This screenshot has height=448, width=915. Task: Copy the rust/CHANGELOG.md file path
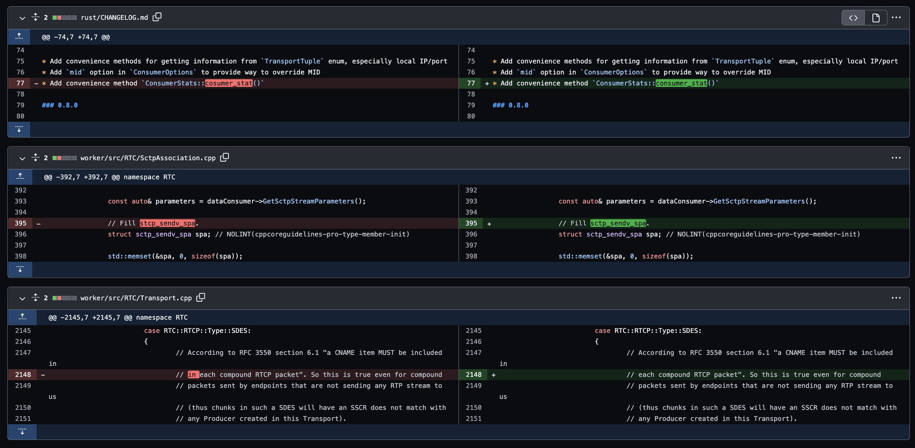point(157,17)
